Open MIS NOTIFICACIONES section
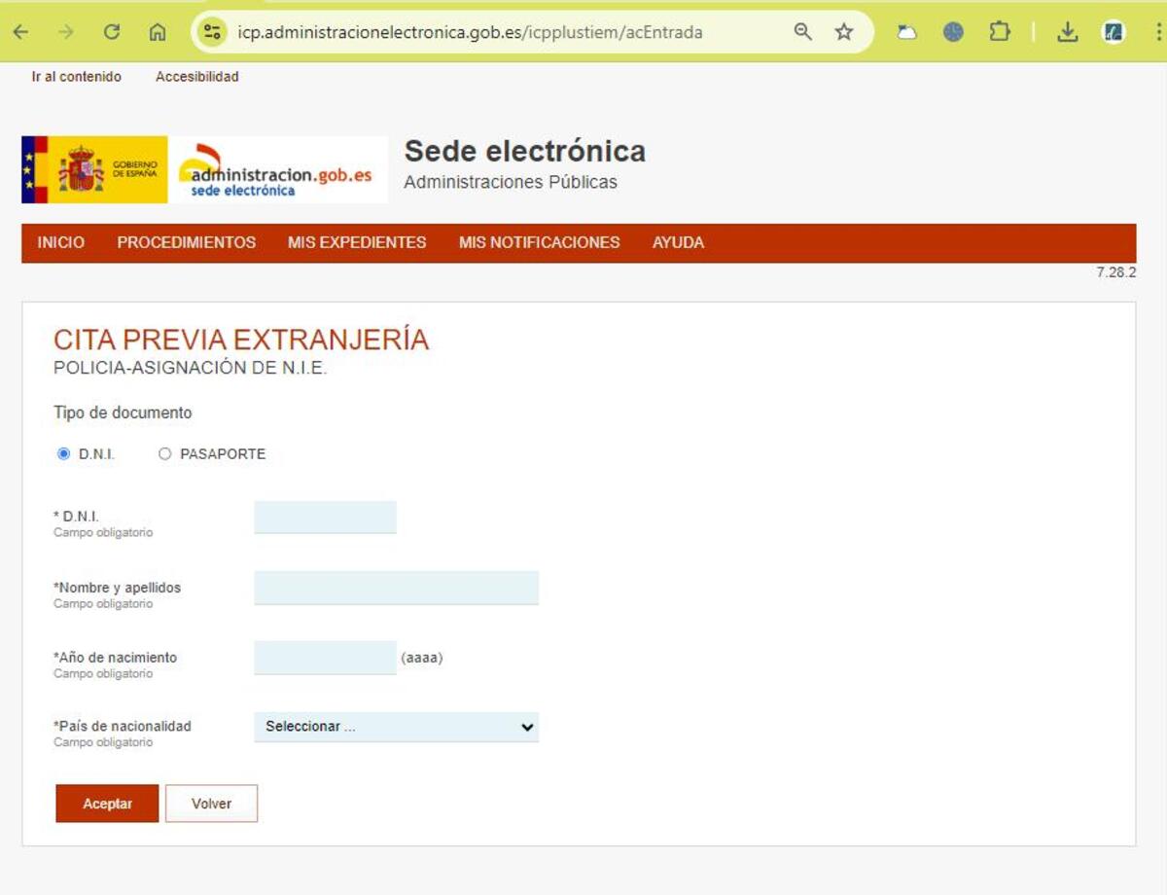 tap(539, 243)
